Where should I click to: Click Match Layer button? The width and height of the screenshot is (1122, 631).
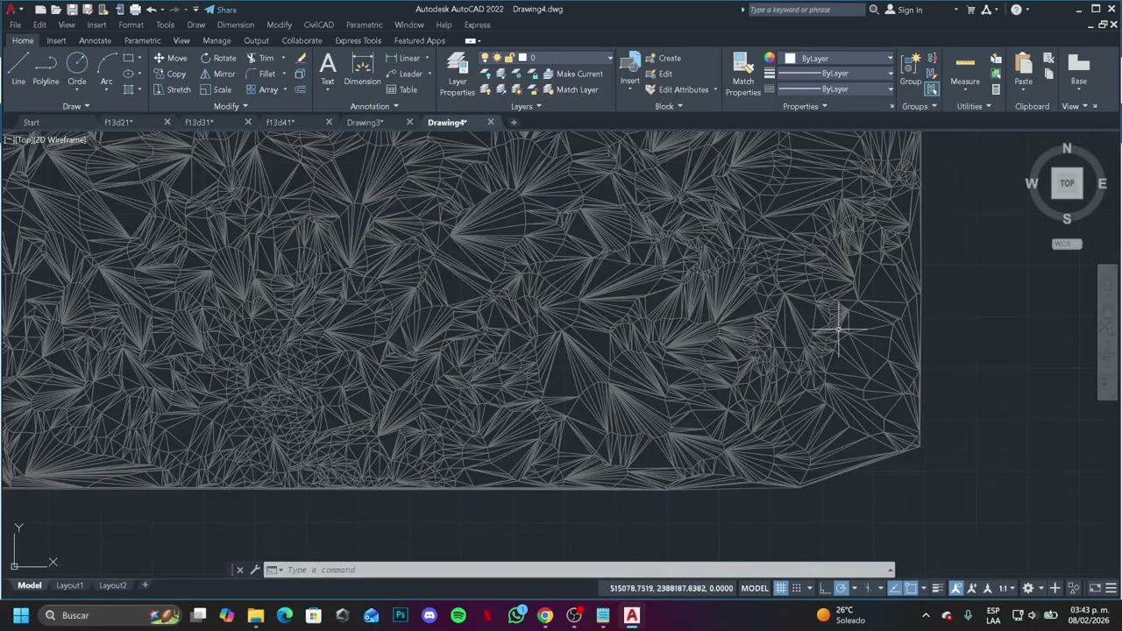[x=571, y=89]
